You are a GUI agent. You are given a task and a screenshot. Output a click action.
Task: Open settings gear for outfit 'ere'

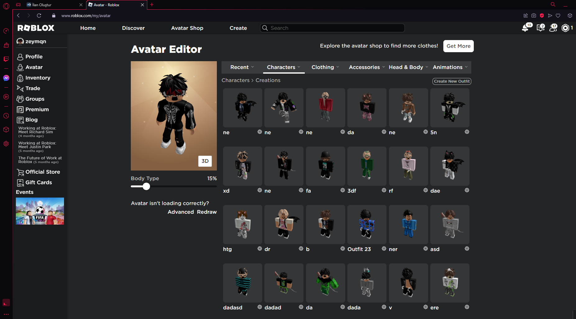point(467,307)
